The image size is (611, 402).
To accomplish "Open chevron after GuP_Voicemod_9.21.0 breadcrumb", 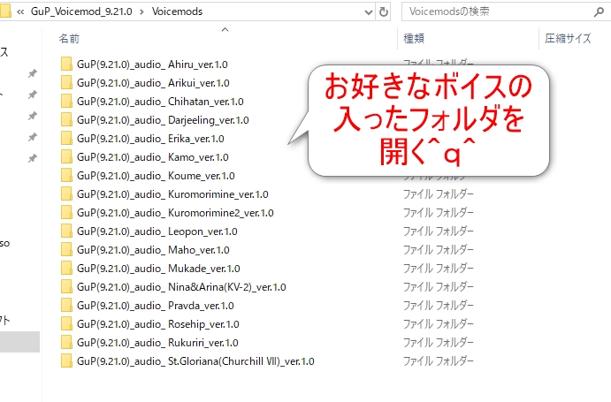I will (x=141, y=12).
